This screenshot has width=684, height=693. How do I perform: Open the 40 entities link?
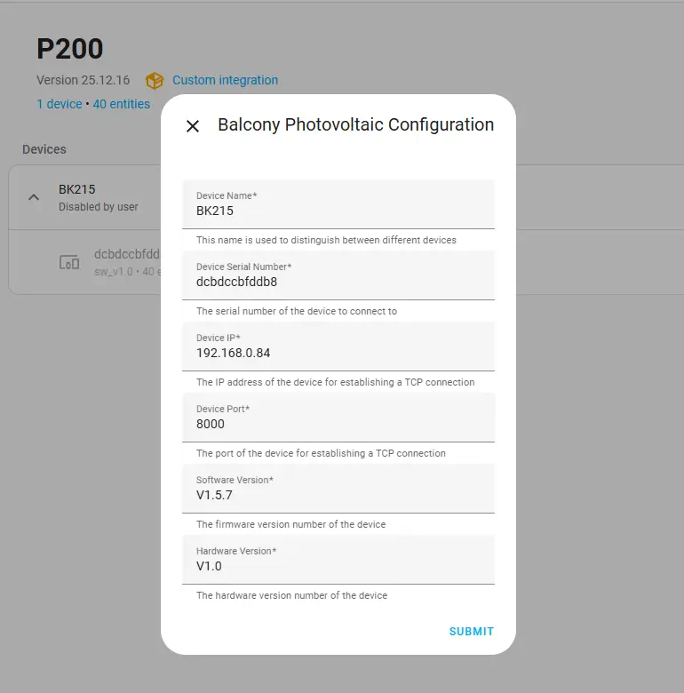pyautogui.click(x=122, y=104)
